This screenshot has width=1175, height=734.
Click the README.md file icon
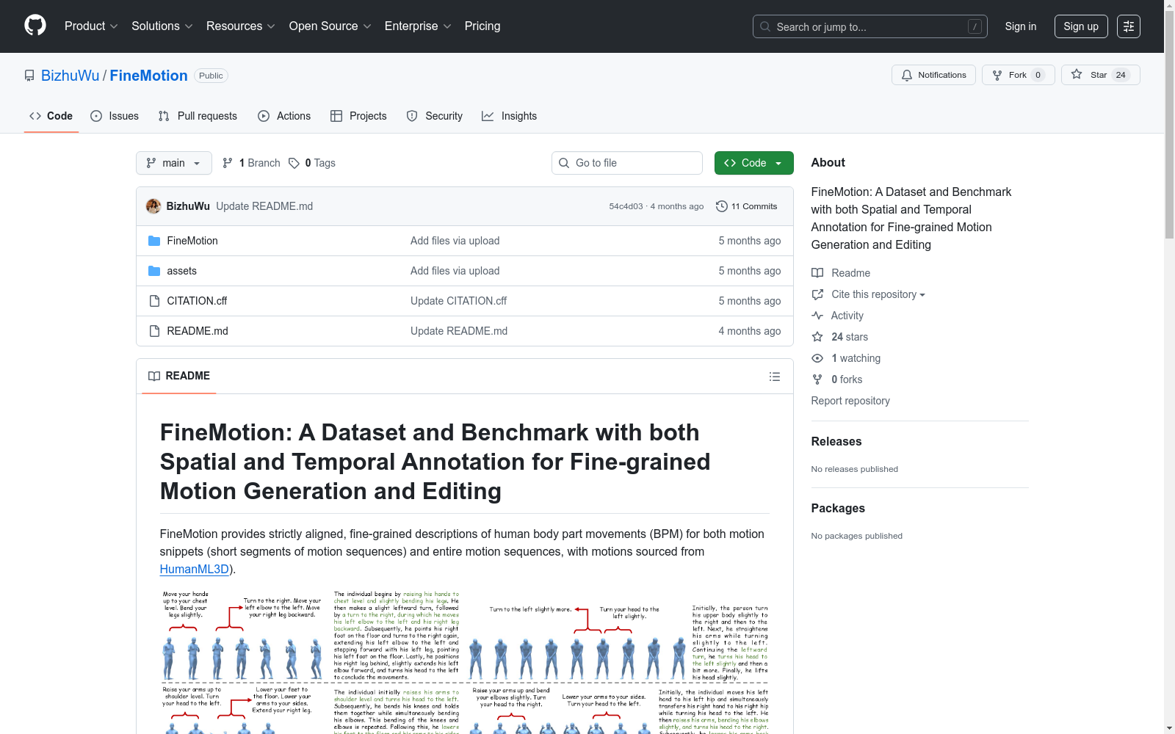click(154, 331)
